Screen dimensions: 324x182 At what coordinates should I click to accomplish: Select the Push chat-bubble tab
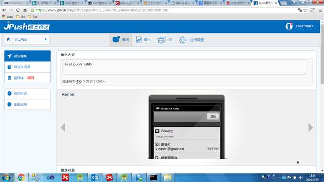coord(121,40)
